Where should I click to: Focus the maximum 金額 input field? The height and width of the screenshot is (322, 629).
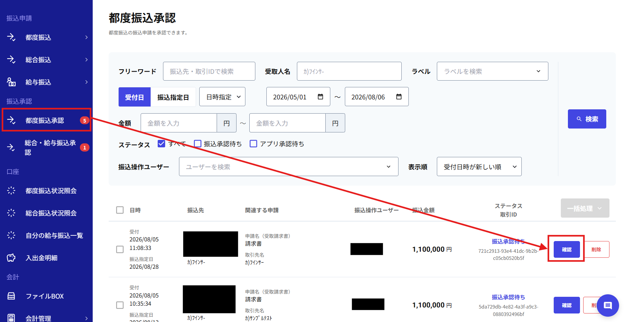[x=287, y=123]
